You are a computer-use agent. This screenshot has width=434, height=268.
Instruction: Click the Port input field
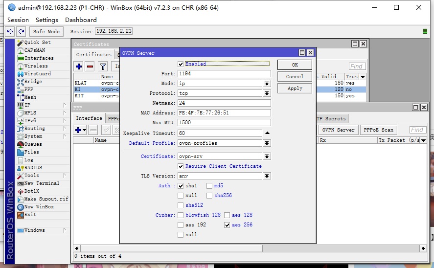pos(224,74)
